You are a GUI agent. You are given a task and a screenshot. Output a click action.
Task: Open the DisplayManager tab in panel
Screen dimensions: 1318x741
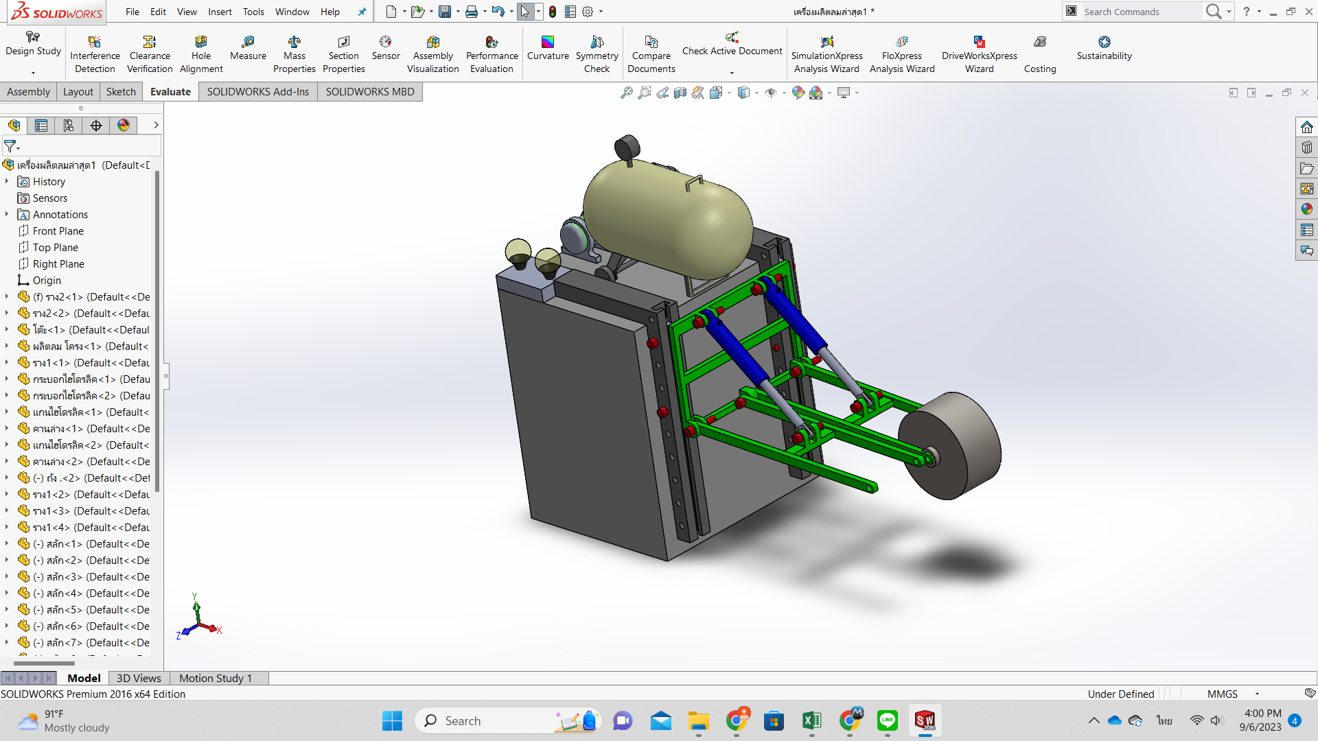coord(124,125)
